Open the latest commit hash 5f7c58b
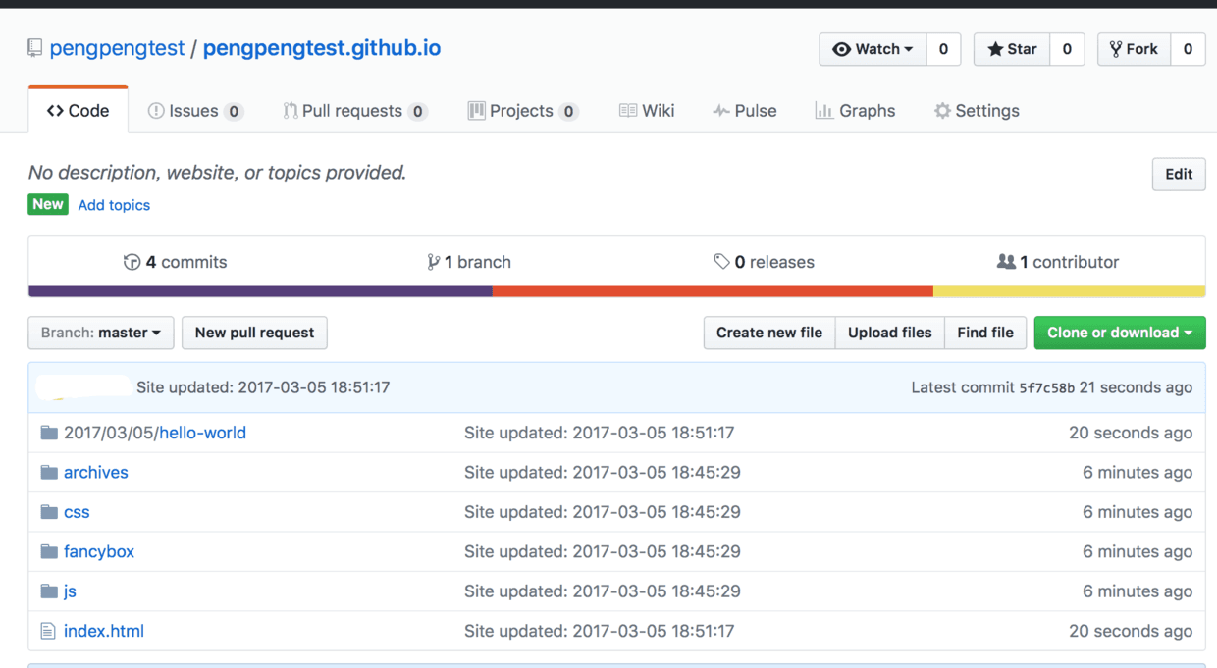This screenshot has height=668, width=1217. click(1047, 388)
